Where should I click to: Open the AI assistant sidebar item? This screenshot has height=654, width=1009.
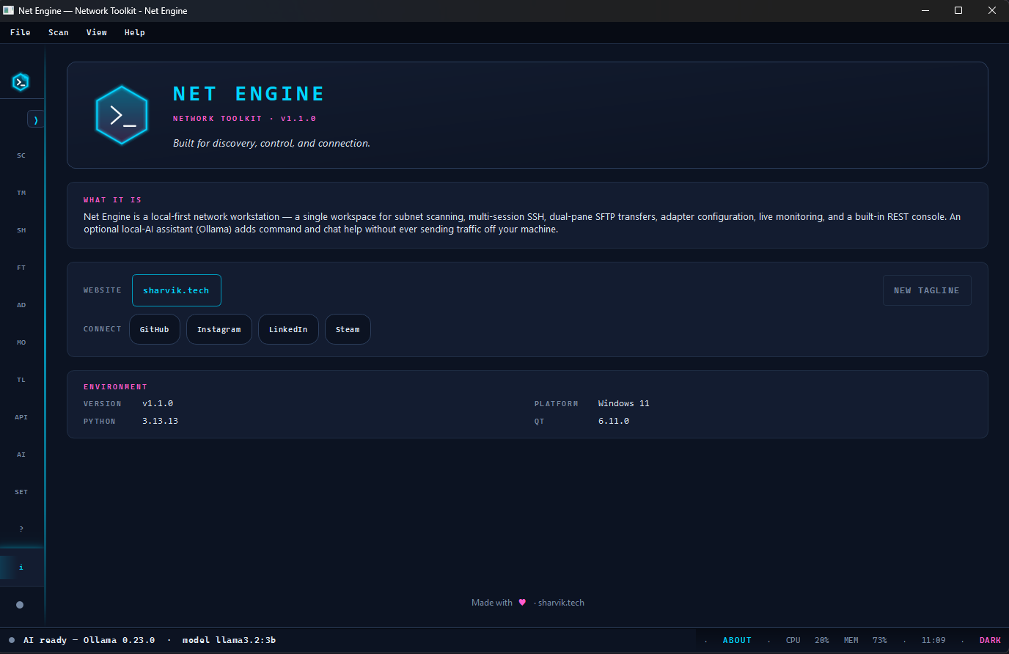[21, 455]
